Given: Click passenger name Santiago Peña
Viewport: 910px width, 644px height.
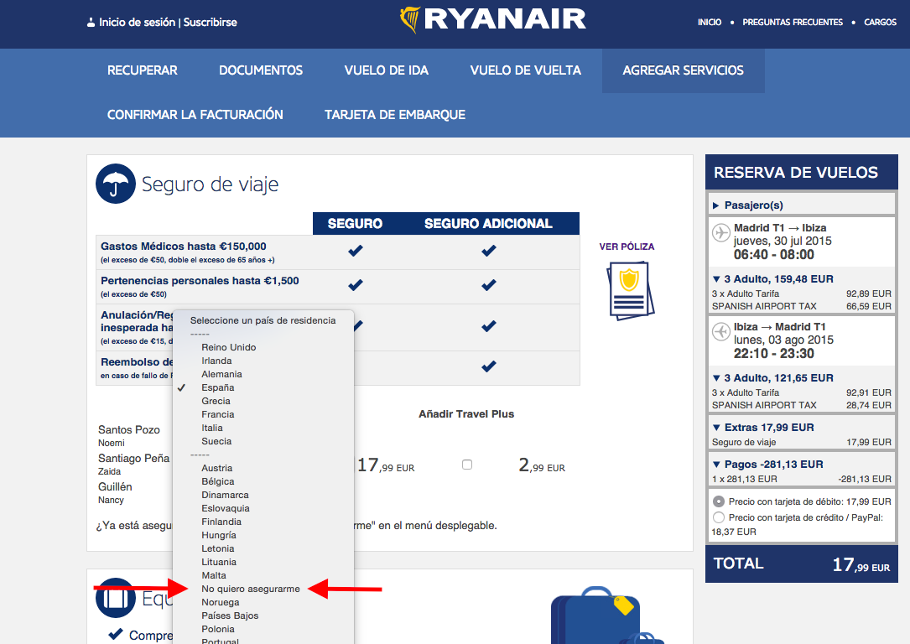Looking at the screenshot, I should coord(133,459).
